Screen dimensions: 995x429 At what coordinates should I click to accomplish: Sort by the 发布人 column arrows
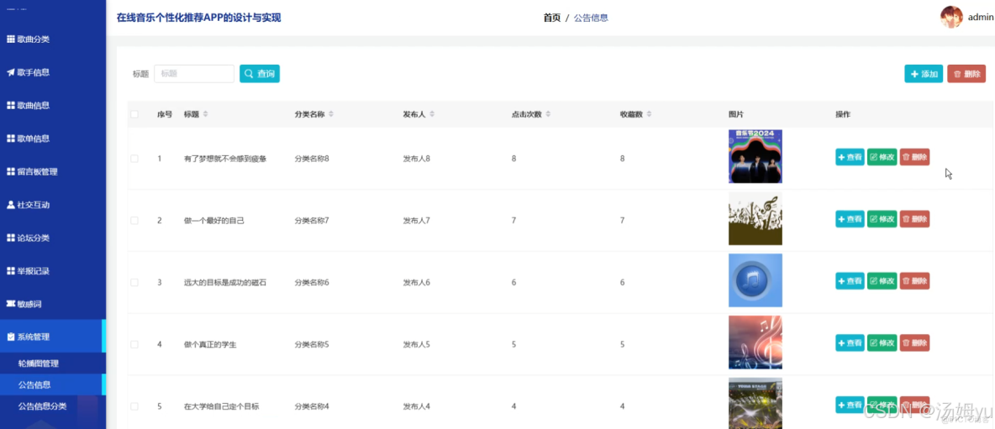click(x=432, y=115)
